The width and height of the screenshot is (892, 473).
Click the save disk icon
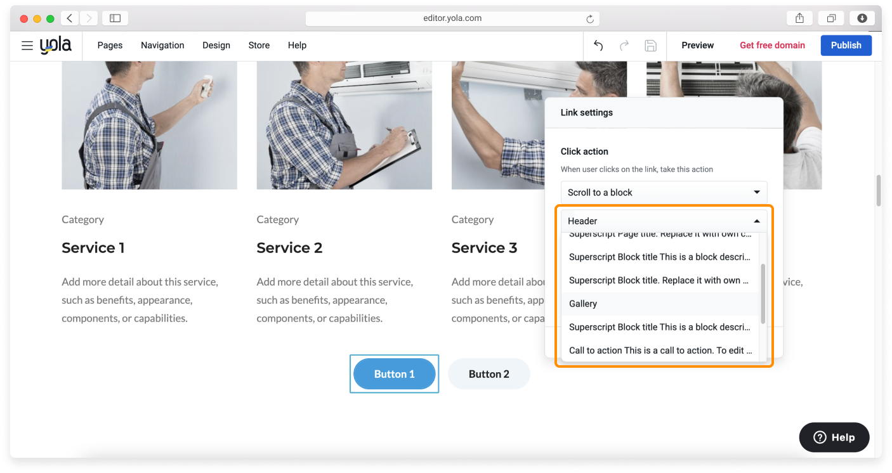tap(650, 46)
